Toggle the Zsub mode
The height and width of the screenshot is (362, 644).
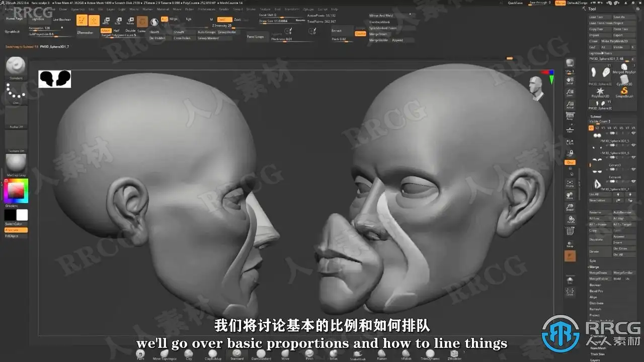pyautogui.click(x=237, y=20)
